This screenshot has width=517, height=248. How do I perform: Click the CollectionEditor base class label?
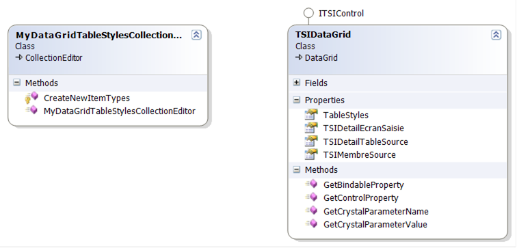pos(54,58)
